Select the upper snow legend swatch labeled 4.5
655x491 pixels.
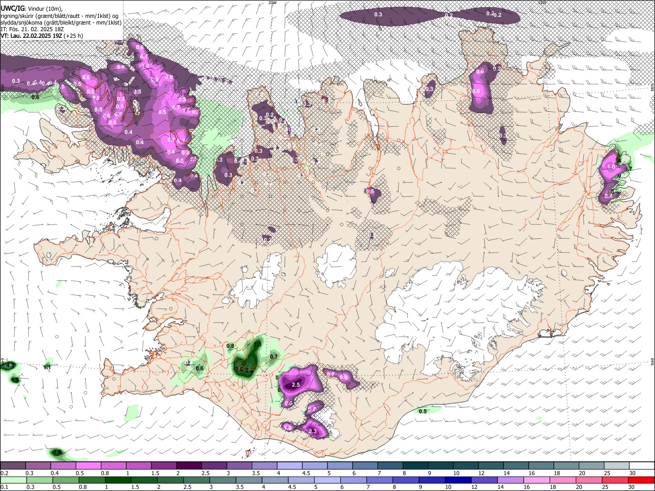(315, 466)
